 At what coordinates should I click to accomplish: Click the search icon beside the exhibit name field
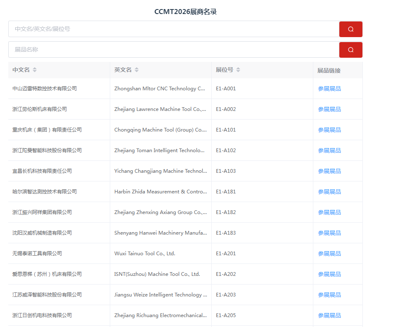(350, 50)
